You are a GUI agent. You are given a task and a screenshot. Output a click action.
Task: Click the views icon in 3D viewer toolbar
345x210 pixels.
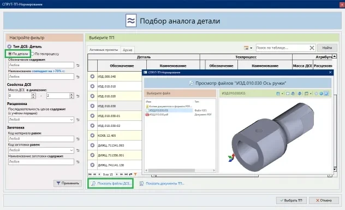tap(306, 94)
